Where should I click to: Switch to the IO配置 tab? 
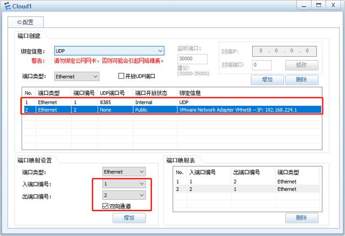(25, 22)
